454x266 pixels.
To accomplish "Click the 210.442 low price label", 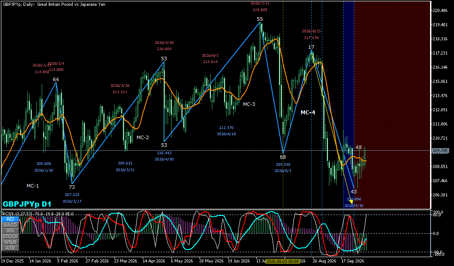I will [164, 153].
